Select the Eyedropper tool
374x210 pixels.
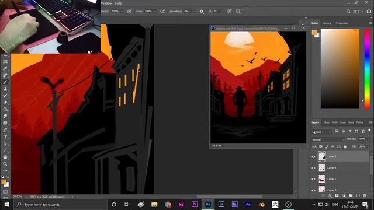5,68
